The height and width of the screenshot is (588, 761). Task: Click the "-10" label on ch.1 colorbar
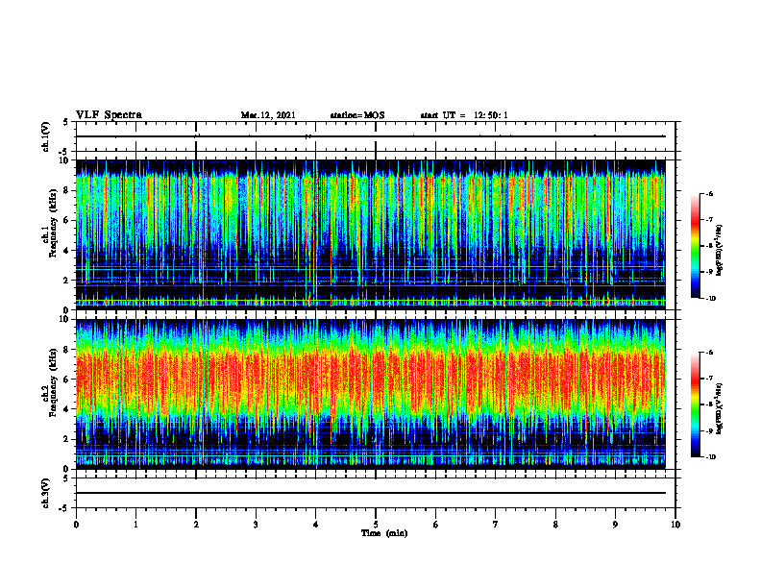[x=710, y=299]
